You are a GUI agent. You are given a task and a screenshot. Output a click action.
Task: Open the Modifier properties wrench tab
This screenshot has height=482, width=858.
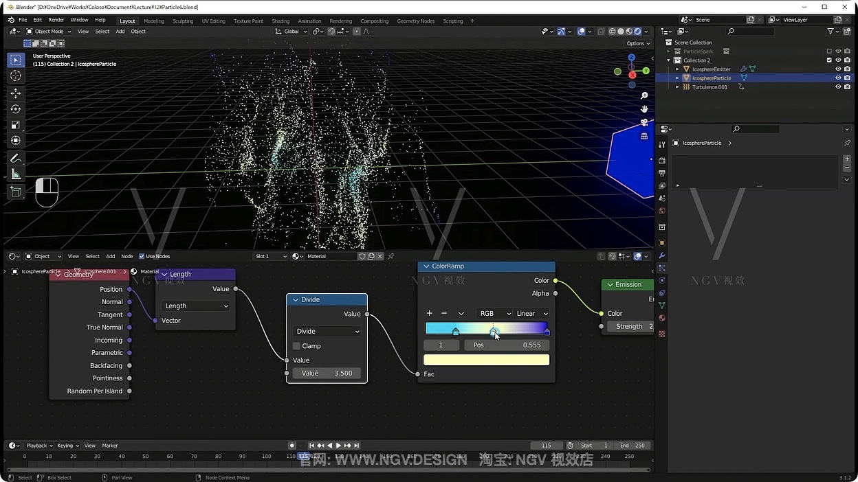(662, 255)
